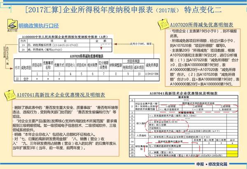
Task: Click the sticky note icon beside A107020 heading
Action: pos(163,24)
